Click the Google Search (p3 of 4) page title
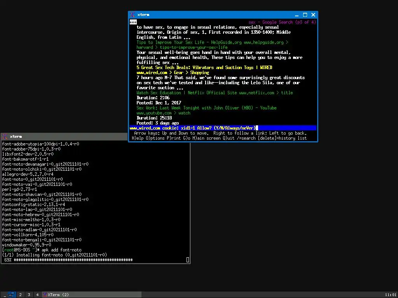The height and width of the screenshot is (298, 398). pyautogui.click(x=282, y=22)
